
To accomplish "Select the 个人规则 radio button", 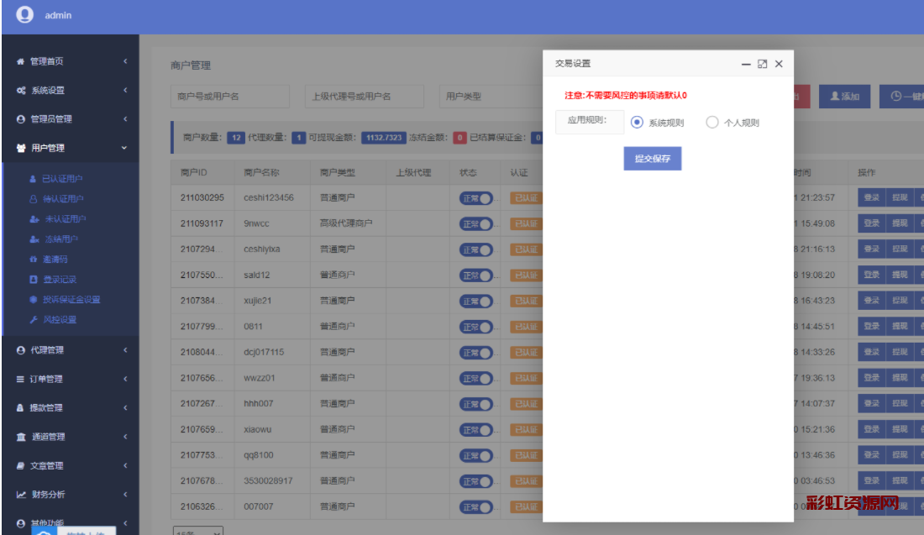I will click(x=712, y=123).
